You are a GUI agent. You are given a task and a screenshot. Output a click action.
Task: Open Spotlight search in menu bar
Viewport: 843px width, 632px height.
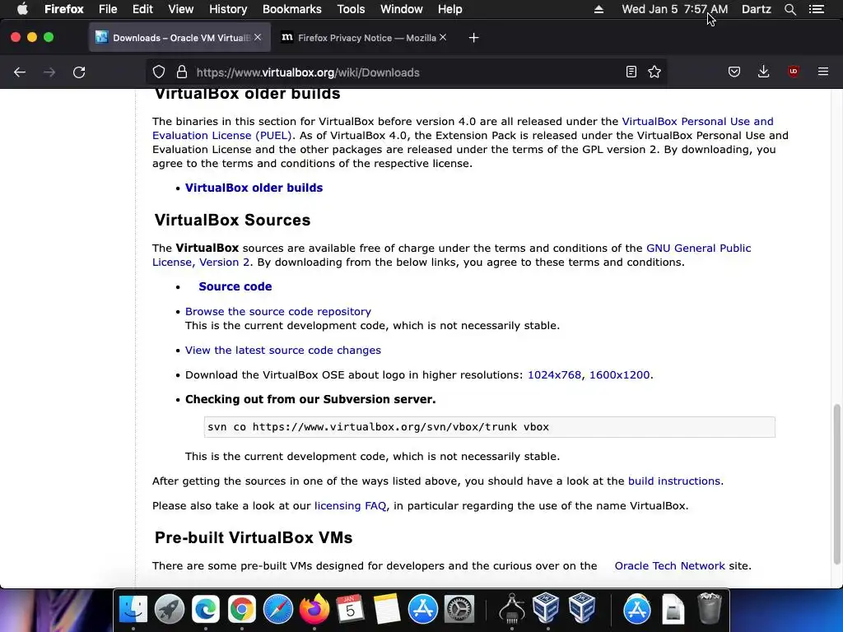pos(789,9)
